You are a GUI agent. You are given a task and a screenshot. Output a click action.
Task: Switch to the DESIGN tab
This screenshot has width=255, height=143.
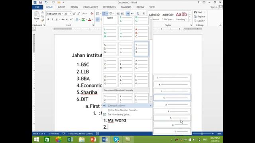74,7
